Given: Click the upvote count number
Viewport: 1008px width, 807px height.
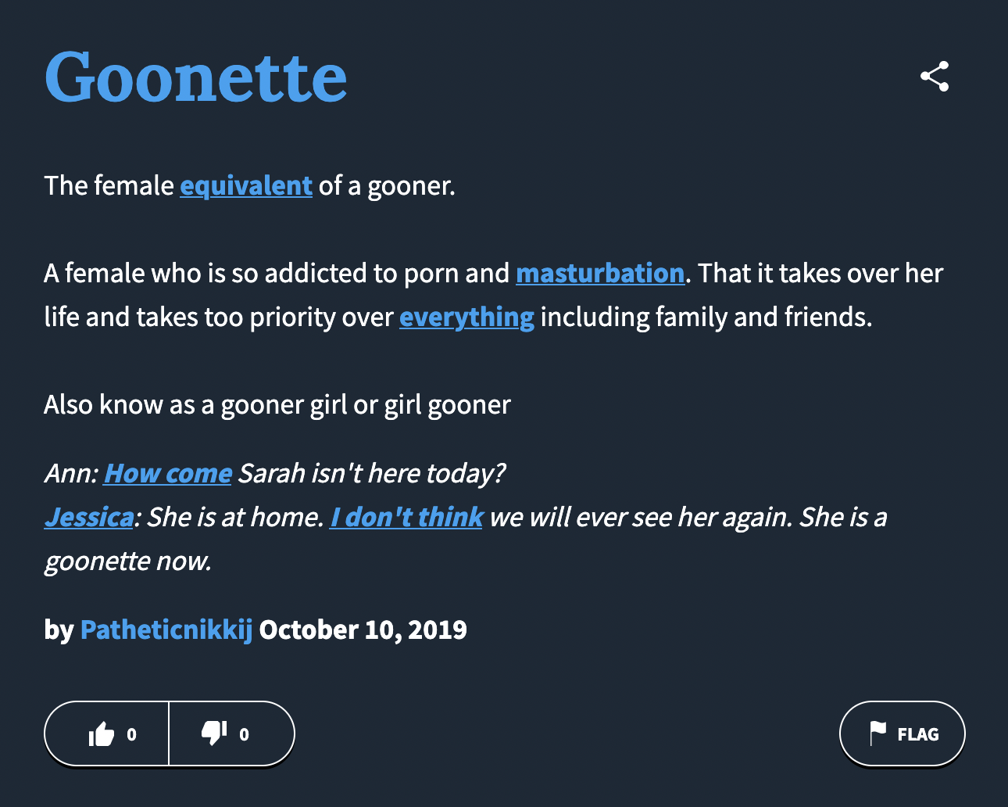Looking at the screenshot, I should point(131,734).
